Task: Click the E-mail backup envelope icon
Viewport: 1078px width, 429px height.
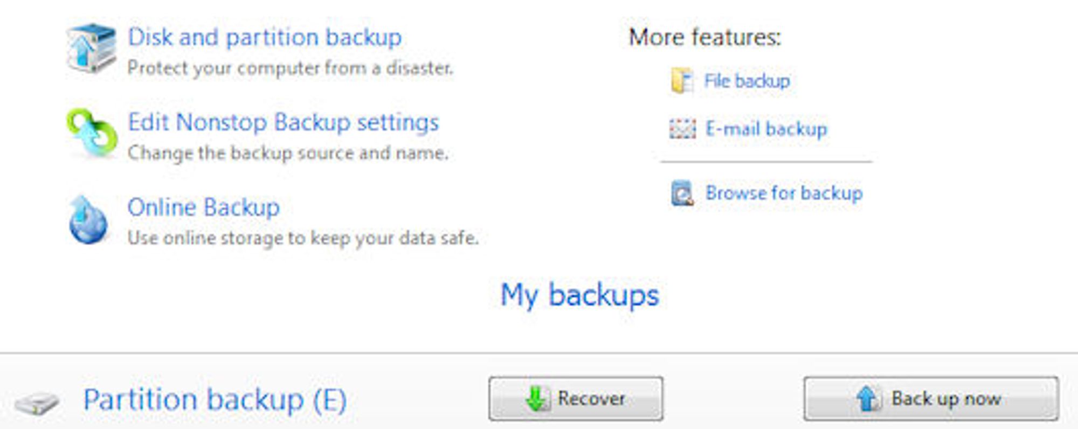Action: point(682,129)
